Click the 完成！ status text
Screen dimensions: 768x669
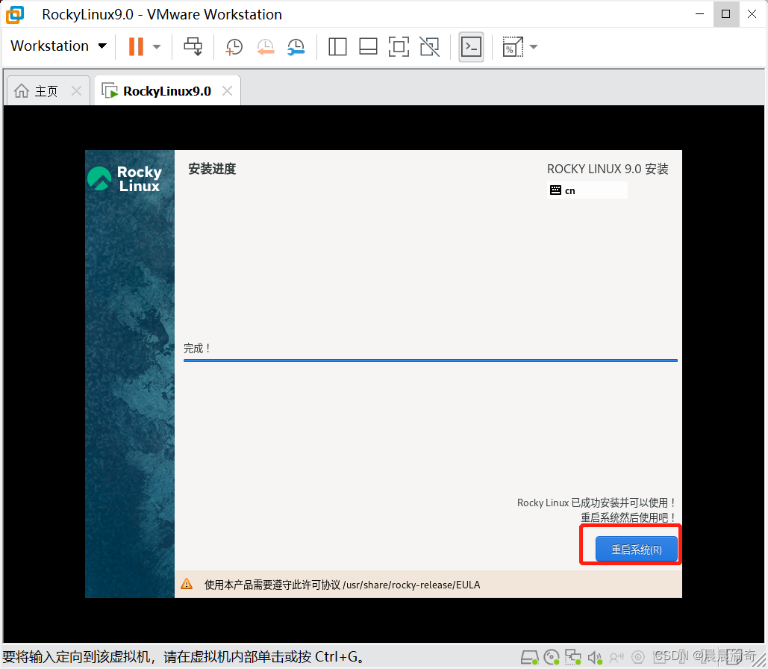tap(197, 349)
